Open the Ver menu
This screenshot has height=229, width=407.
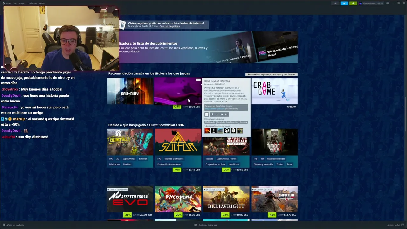[x=15, y=3]
